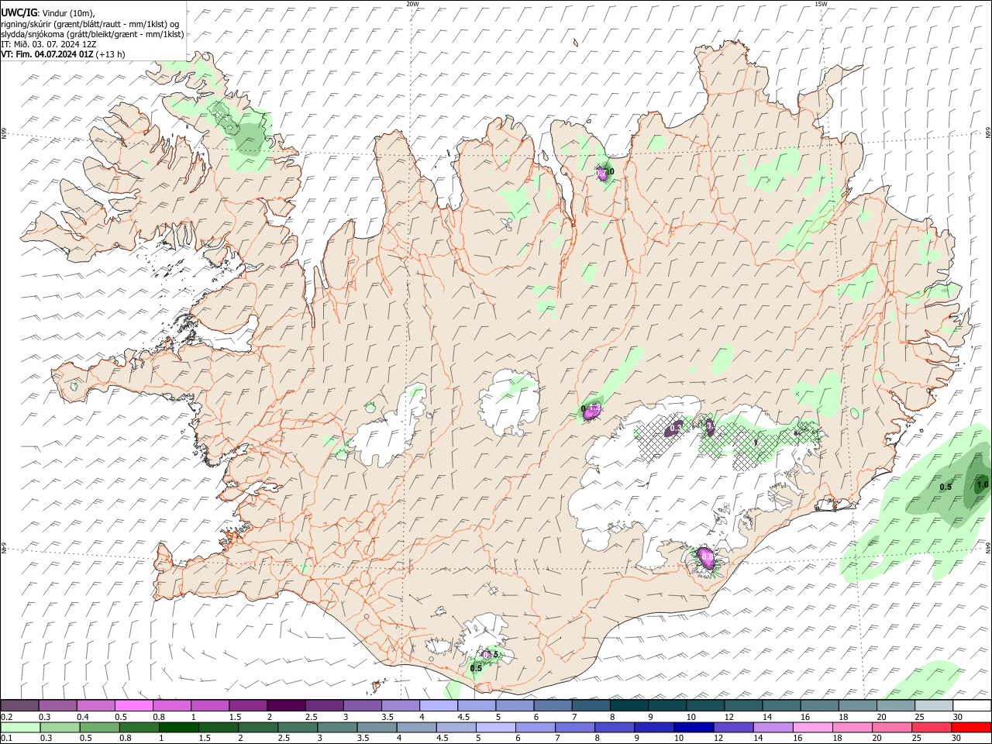
Task: Click the lower legend swatch between 0.3 and 0.5
Action: coord(60,727)
